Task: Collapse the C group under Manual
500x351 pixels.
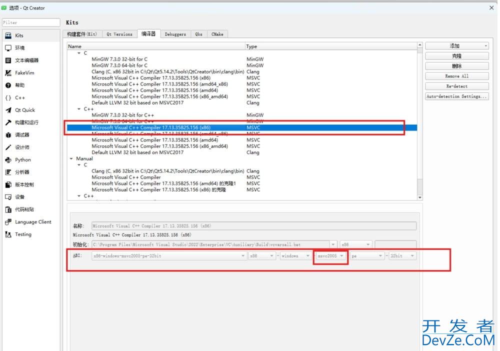Action: click(79, 165)
